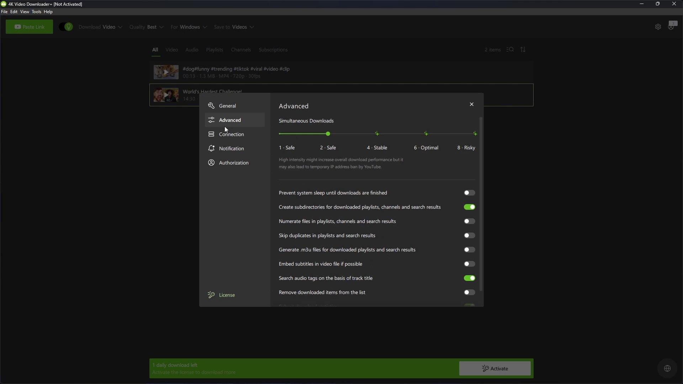Click the preferences gear icon in toolbar

[x=658, y=27]
